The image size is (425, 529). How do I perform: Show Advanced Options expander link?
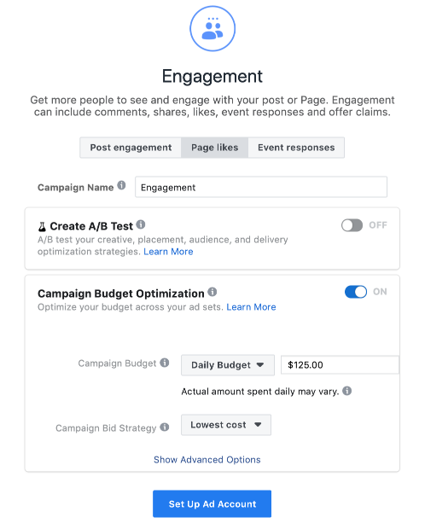click(x=207, y=460)
